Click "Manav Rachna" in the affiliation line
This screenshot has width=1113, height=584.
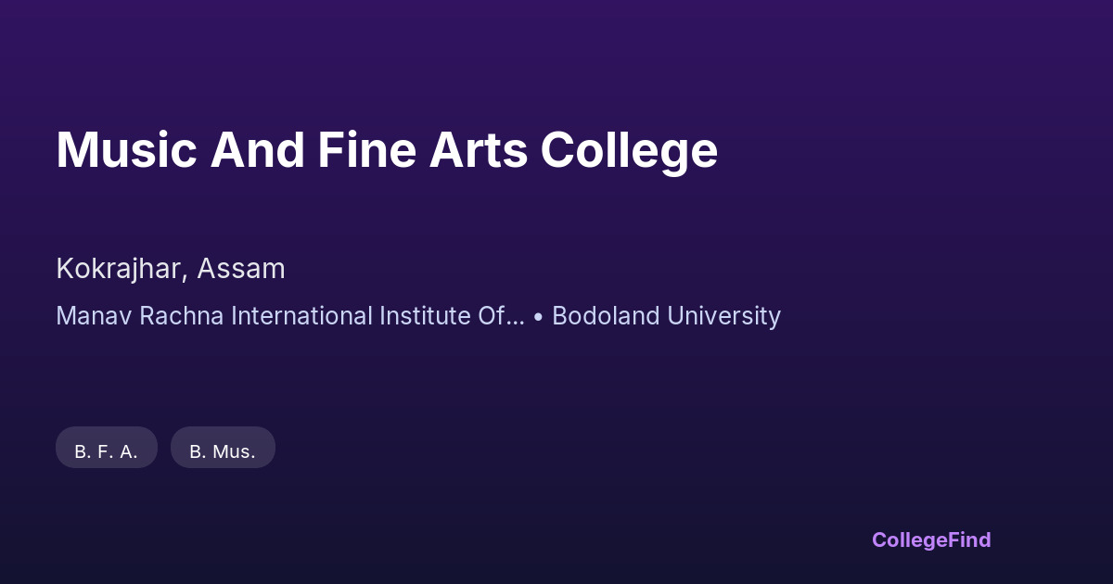coord(139,316)
